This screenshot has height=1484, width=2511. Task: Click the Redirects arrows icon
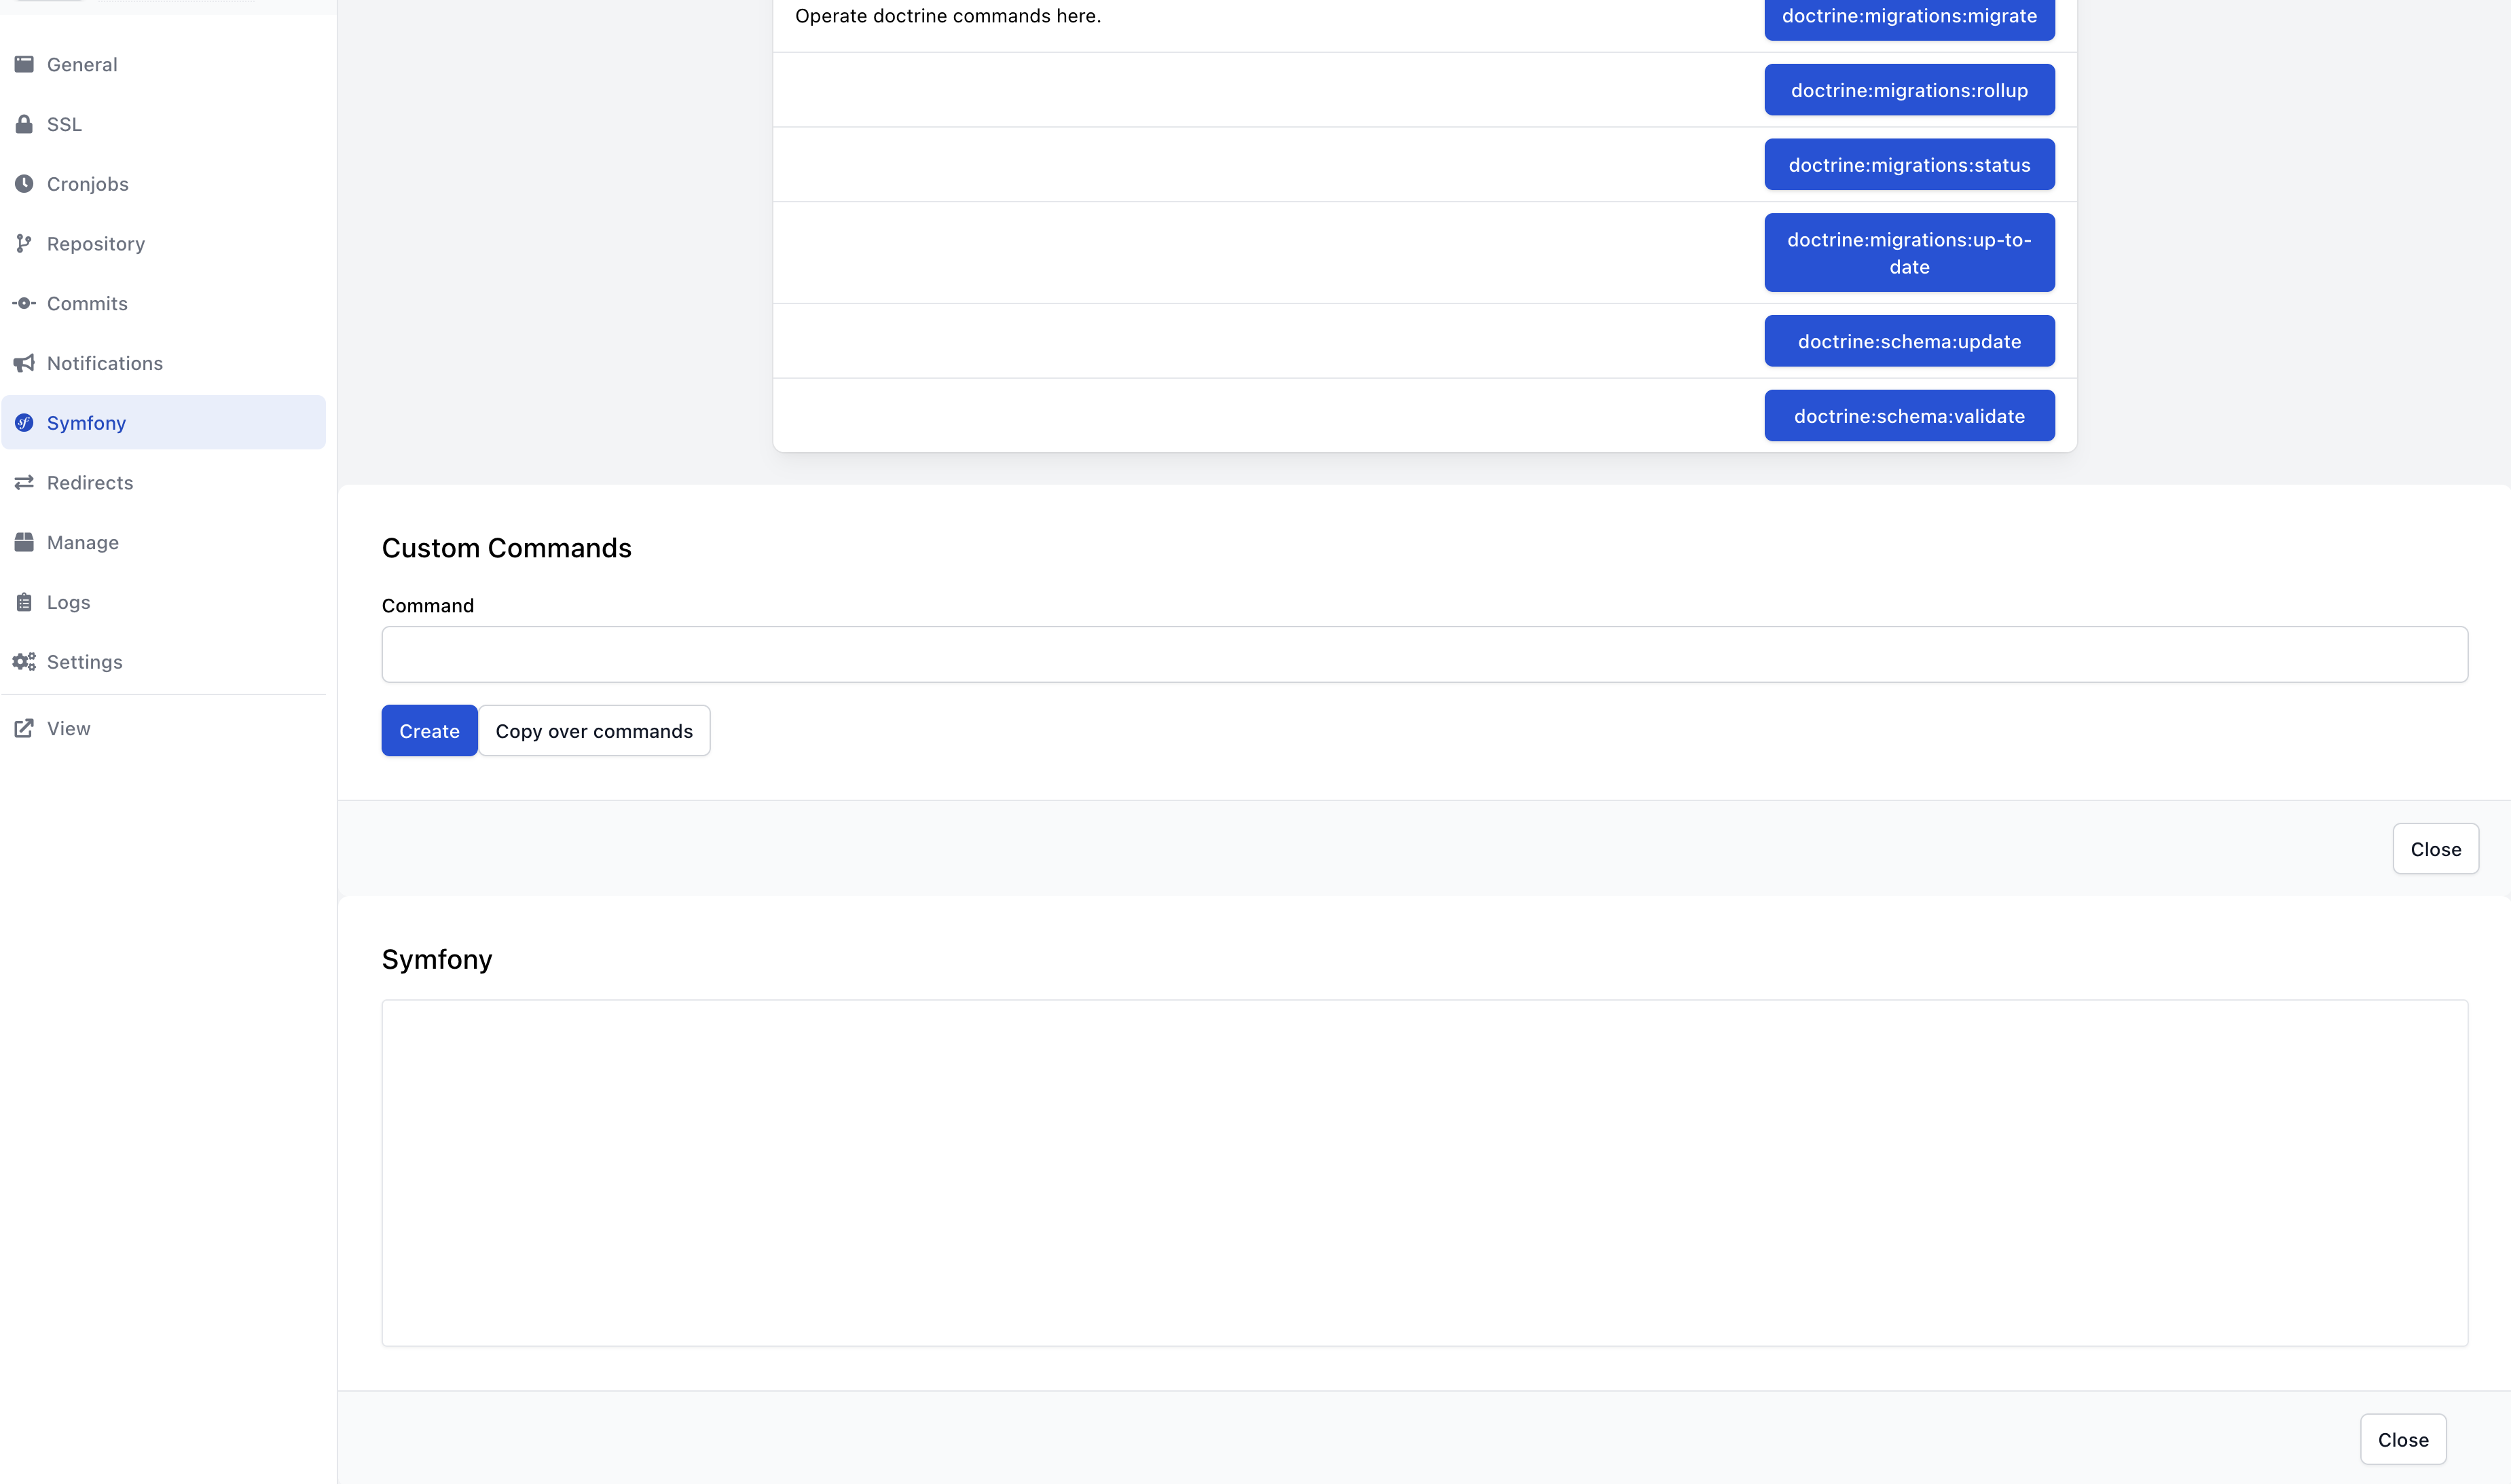(x=24, y=483)
